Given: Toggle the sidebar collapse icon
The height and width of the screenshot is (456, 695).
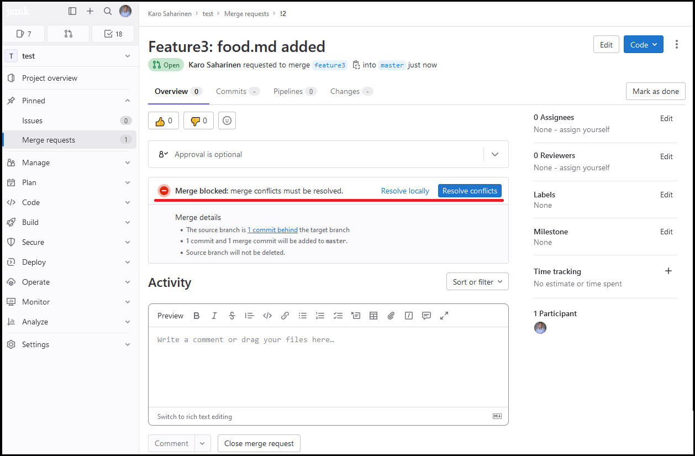Looking at the screenshot, I should (72, 11).
